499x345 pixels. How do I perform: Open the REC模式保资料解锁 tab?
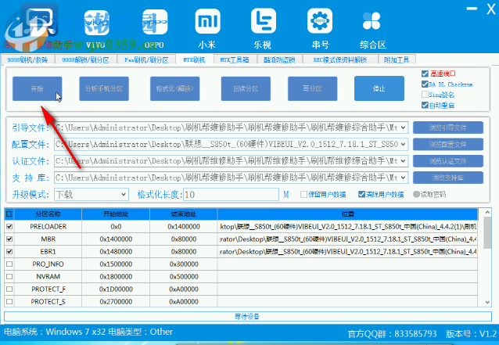(x=340, y=59)
